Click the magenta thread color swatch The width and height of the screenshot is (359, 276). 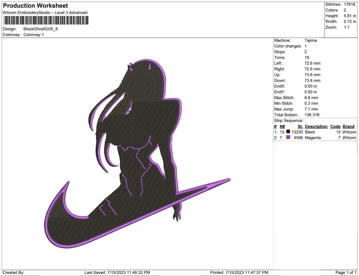point(288,138)
